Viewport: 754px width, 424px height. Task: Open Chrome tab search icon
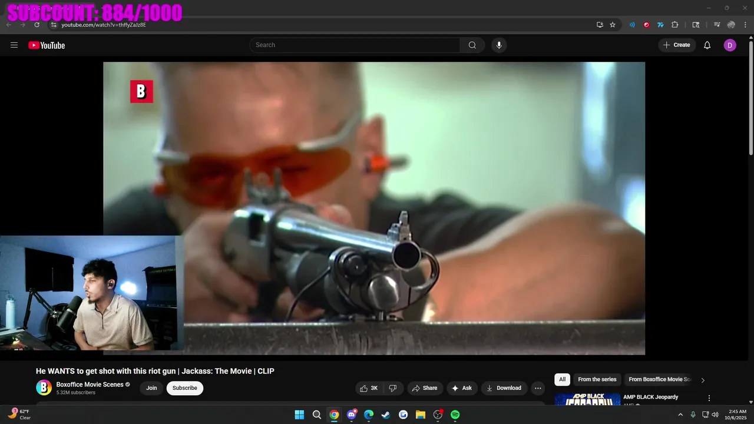[x=696, y=25]
